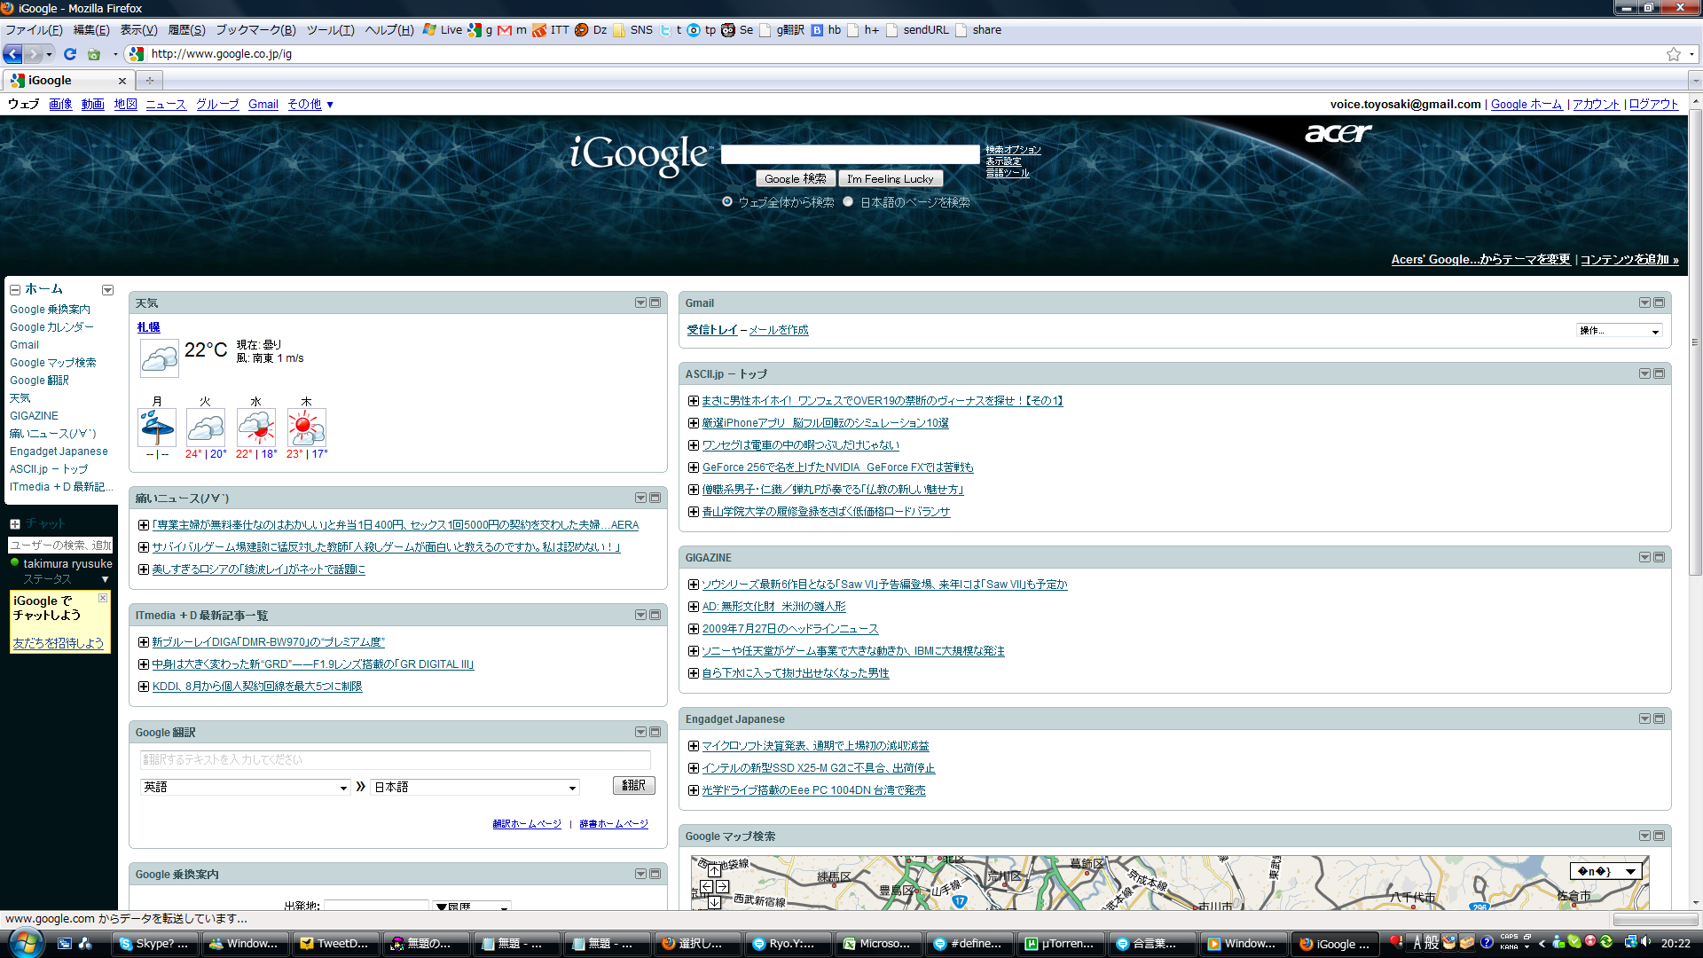Pan the map up with arrow button
The height and width of the screenshot is (958, 1703).
coord(714,871)
